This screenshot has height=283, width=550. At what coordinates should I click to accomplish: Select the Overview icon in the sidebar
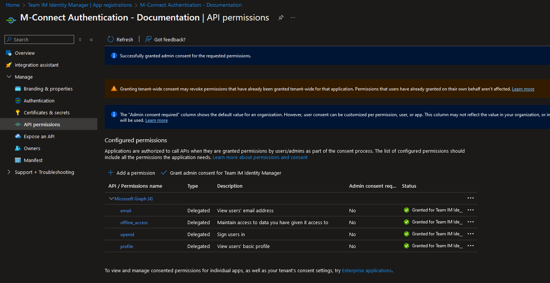(x=8, y=53)
